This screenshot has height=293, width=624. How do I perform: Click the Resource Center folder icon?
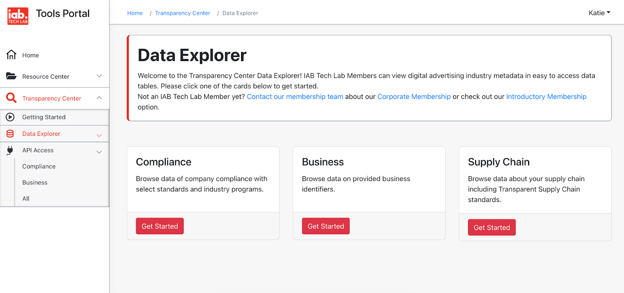pos(11,76)
